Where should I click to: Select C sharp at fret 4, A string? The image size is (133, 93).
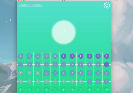click(55, 73)
